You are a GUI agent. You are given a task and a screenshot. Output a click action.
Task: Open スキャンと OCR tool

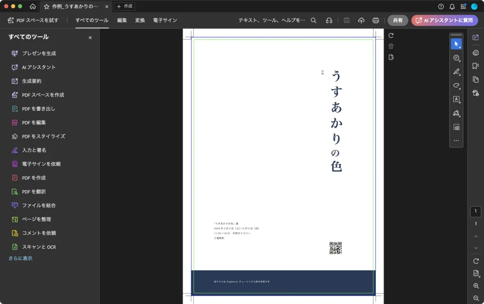click(34, 247)
